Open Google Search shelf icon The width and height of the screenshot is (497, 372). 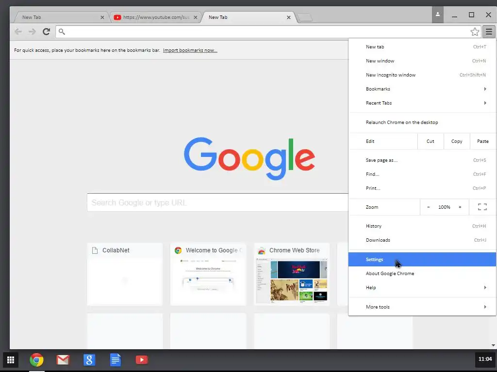tap(89, 360)
